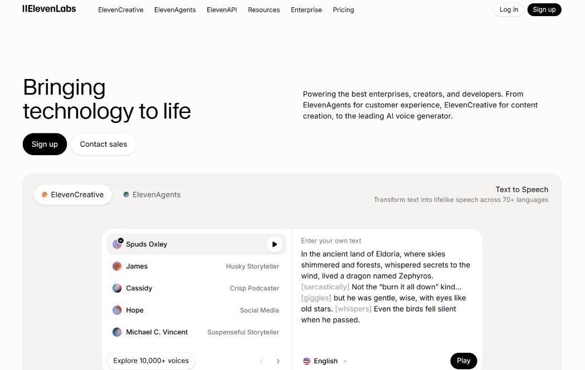
Task: Go to previous voices page arrow
Action: (x=261, y=361)
